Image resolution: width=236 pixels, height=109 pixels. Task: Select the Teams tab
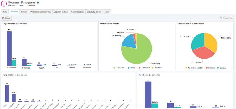pyautogui.click(x=107, y=12)
